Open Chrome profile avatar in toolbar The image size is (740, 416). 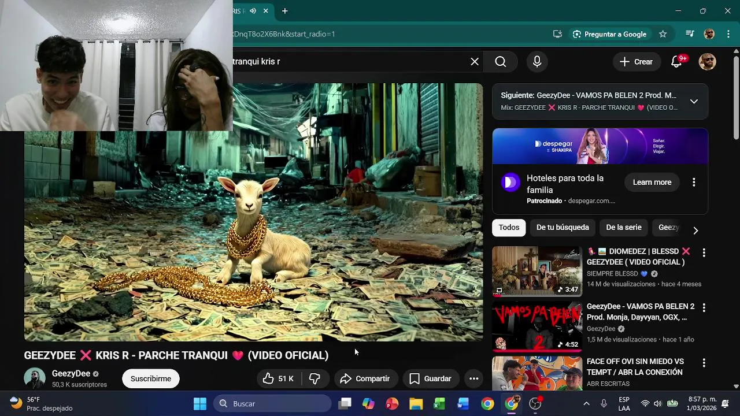pyautogui.click(x=709, y=34)
